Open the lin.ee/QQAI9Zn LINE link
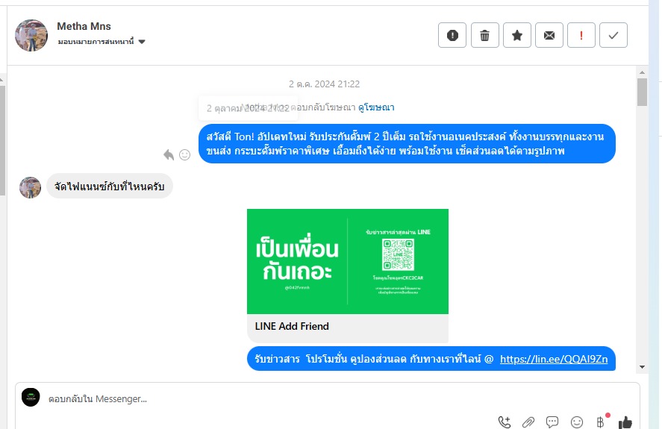 tap(554, 359)
